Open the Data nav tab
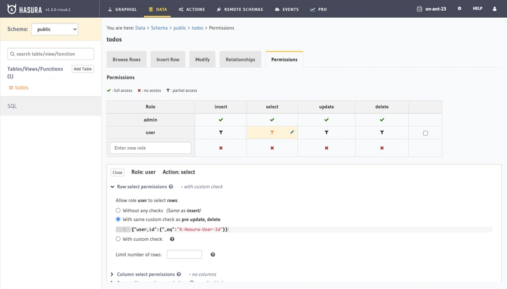Viewport: 507px width, 289px height. (158, 10)
